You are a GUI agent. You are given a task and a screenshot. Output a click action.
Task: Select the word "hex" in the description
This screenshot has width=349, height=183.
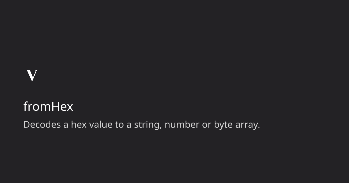tap(79, 125)
